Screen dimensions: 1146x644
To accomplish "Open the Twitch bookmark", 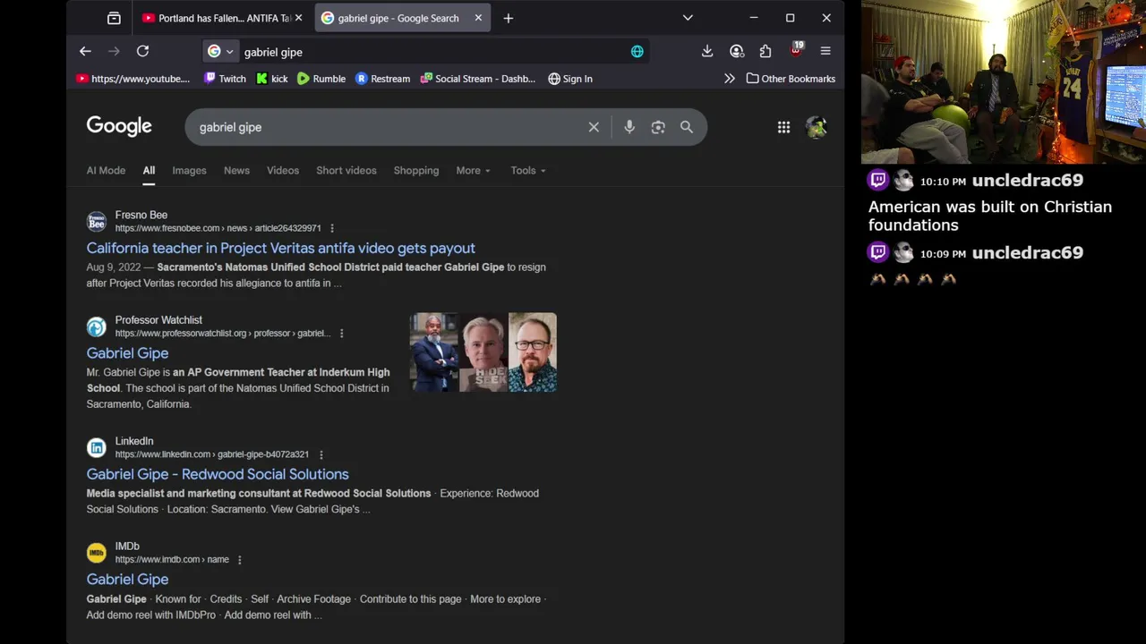I will 225,79.
